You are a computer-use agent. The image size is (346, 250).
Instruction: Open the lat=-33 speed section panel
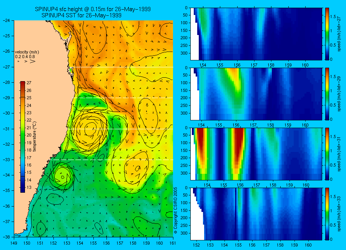pyautogui.click(x=256, y=214)
